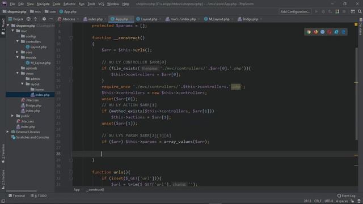Open the Structure side tool window
This screenshot has width=363, height=204.
pyautogui.click(x=3, y=179)
